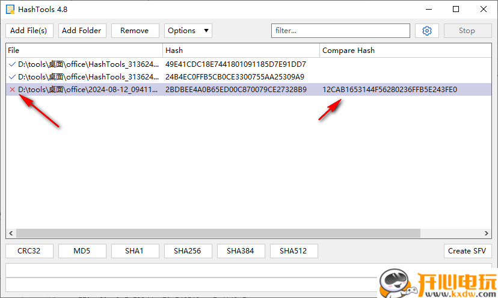Click the lower output text box at bottom
498x298 pixels.
tap(191, 285)
